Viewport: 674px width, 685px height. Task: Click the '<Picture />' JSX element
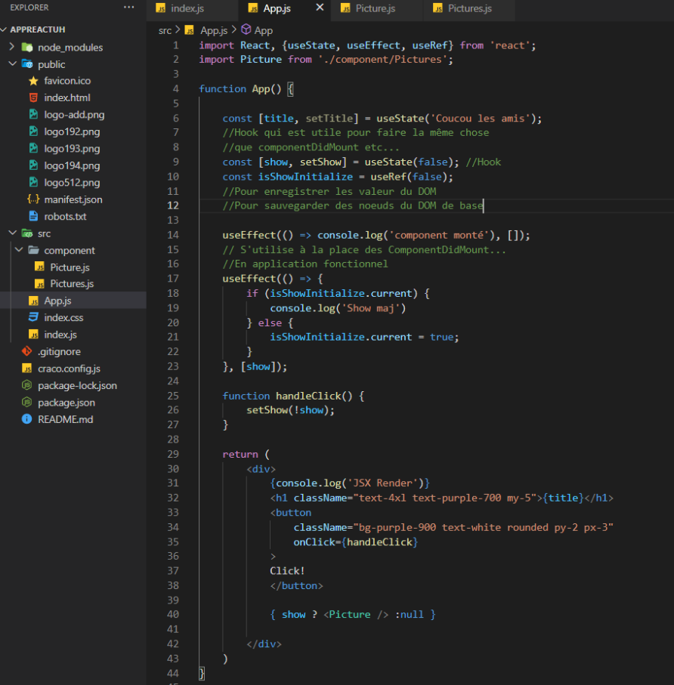point(356,614)
